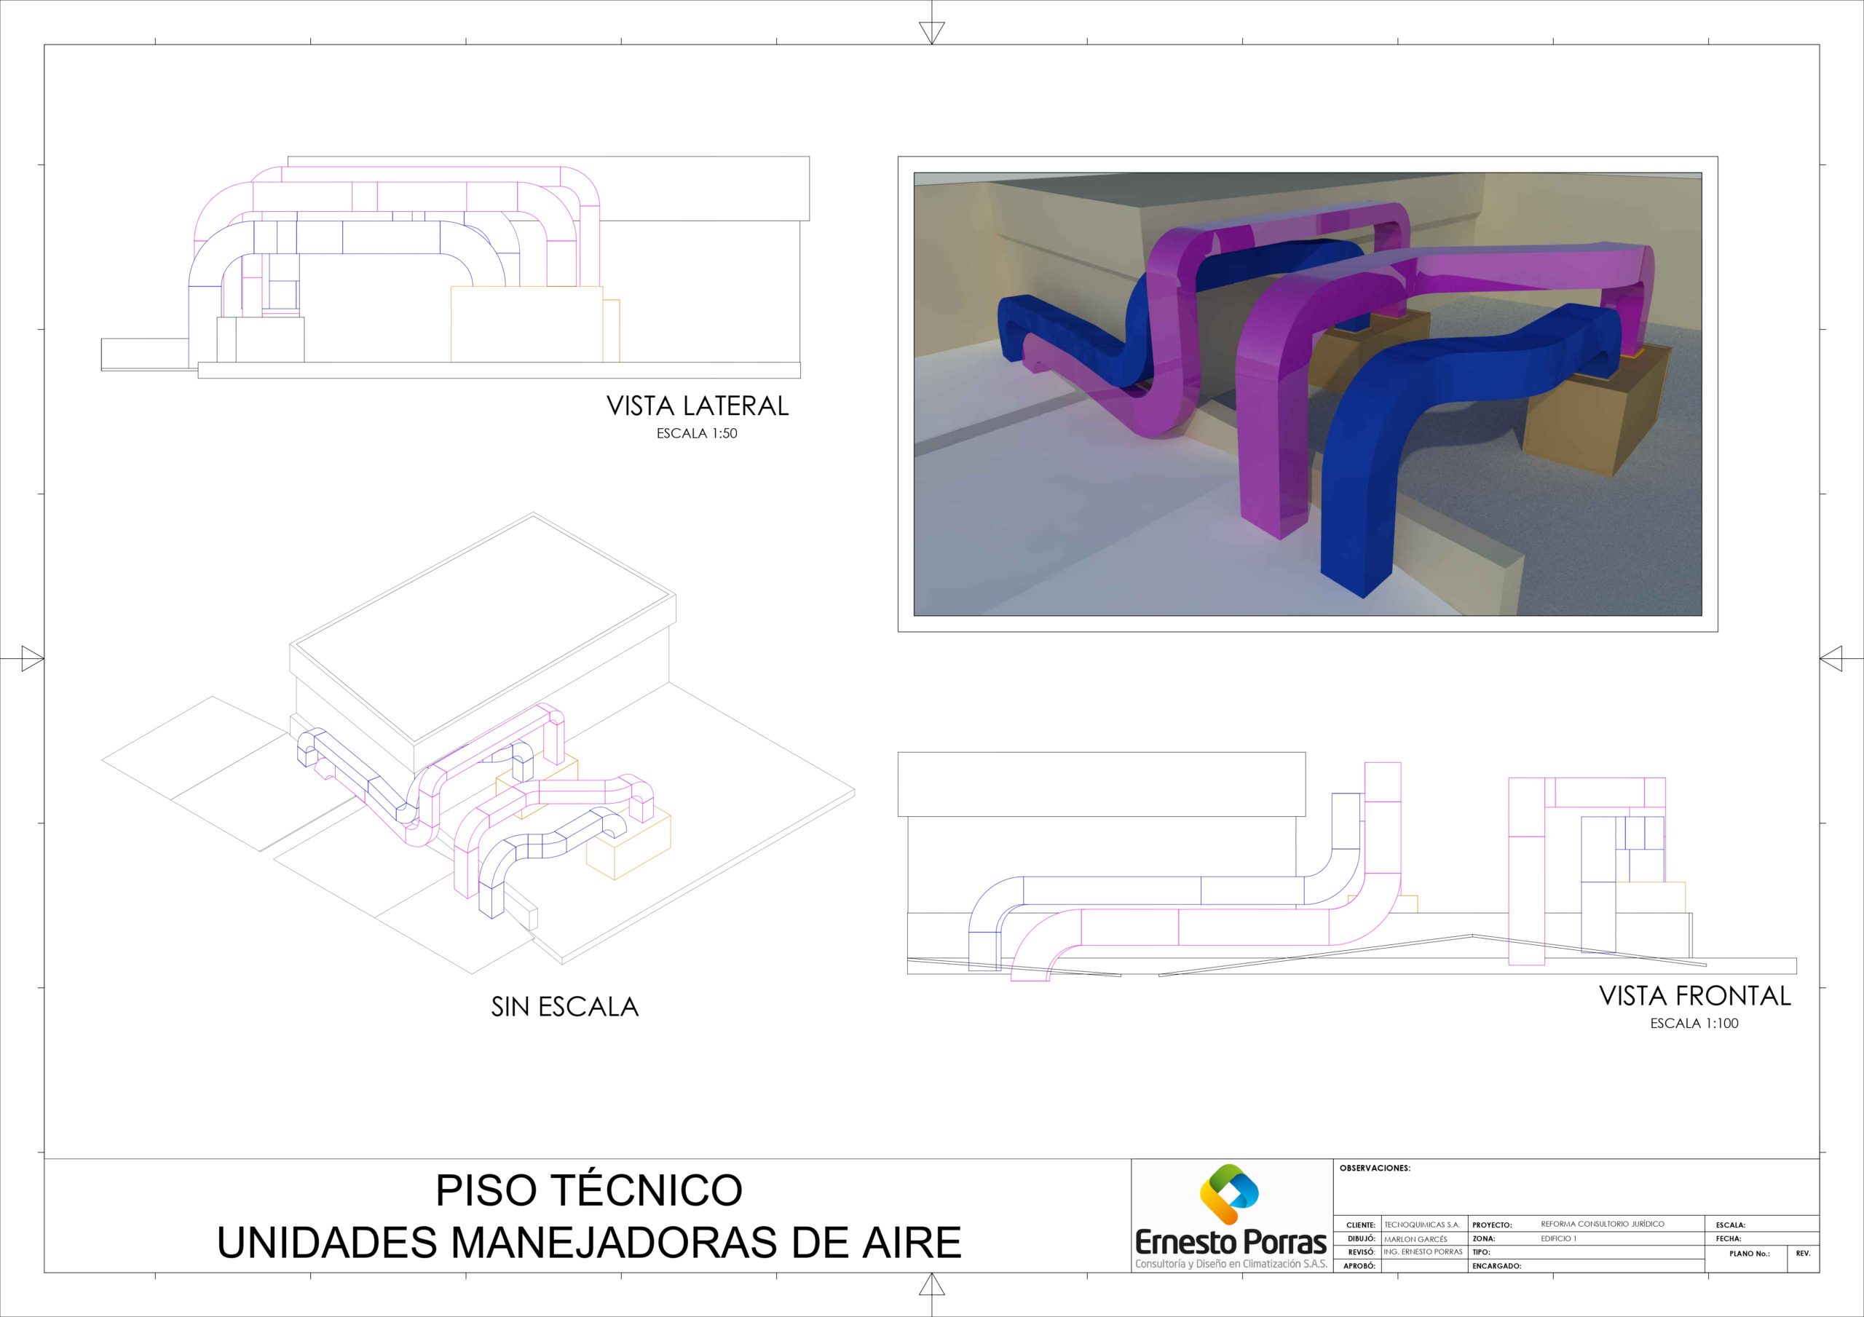Click the 'PROYECTO:' label
The height and width of the screenshot is (1317, 1864).
1492,1225
